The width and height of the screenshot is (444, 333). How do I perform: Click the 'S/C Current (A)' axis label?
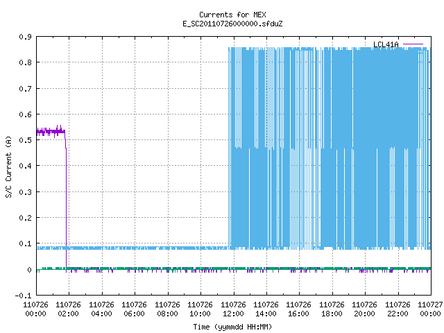click(x=8, y=166)
